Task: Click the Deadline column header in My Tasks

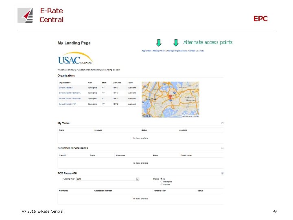Action: pos(183,130)
